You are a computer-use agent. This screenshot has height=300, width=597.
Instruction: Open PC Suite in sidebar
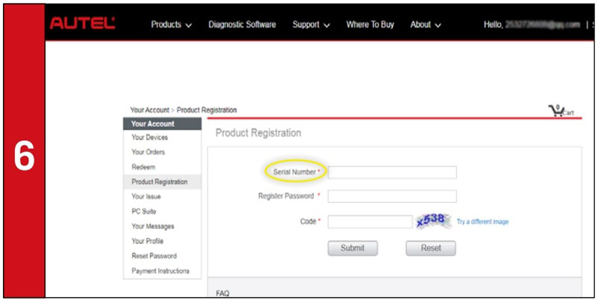pos(144,212)
